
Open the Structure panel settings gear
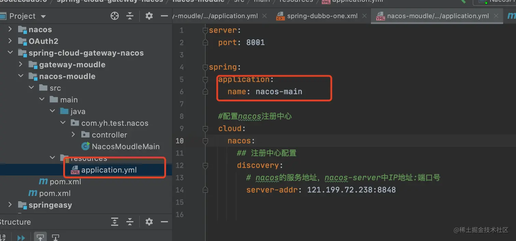coord(149,222)
